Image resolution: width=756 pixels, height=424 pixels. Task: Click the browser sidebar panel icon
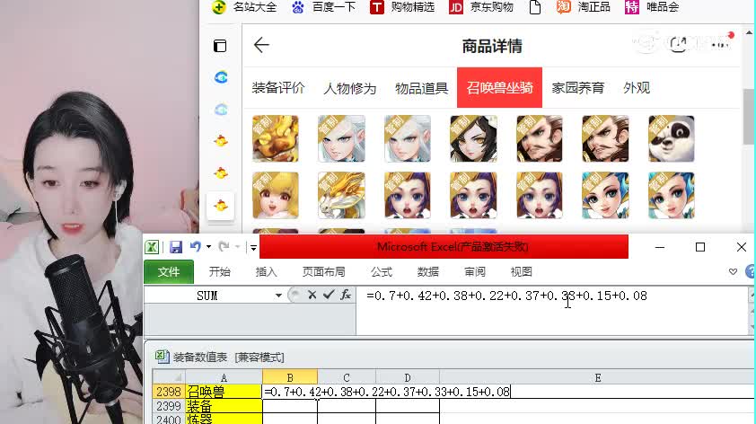pyautogui.click(x=220, y=46)
